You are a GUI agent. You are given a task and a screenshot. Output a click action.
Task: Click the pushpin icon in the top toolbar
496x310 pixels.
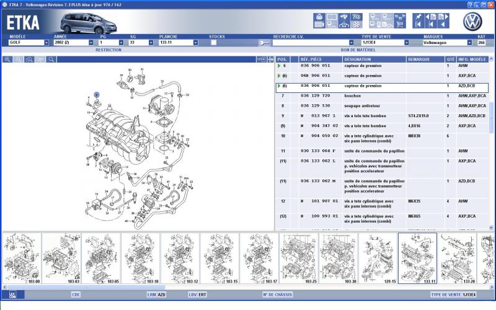tap(418, 17)
